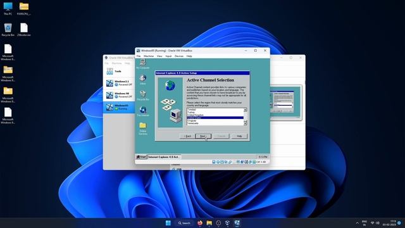This screenshot has width=405, height=228.
Task: Open File menu in Windows95 VM window
Action: (139, 56)
